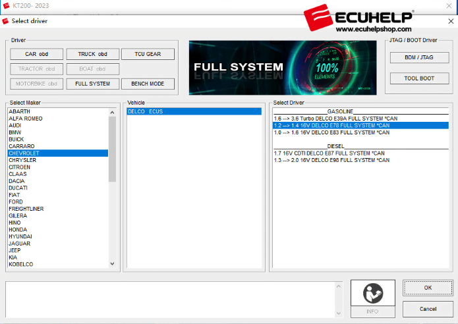The image size is (458, 324).
Task: Pick BUICK in Select Maker
Action: tap(58, 139)
